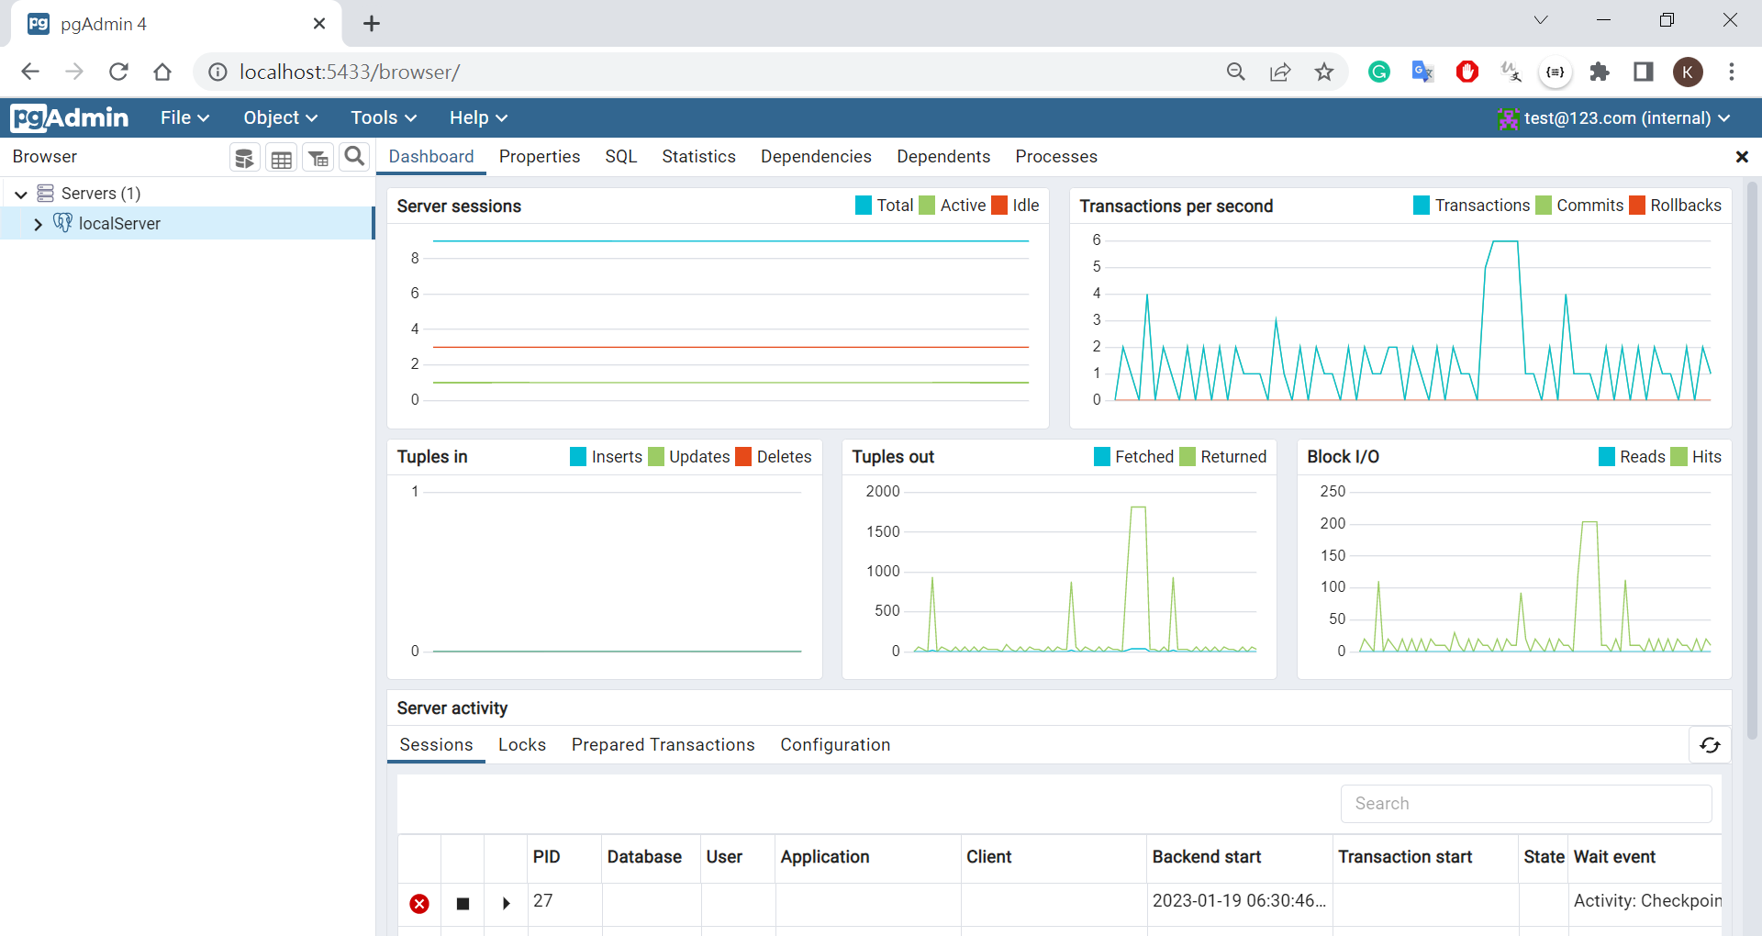This screenshot has height=936, width=1762.
Task: Click the Query Tool icon in Browser panel
Action: pyautogui.click(x=244, y=158)
